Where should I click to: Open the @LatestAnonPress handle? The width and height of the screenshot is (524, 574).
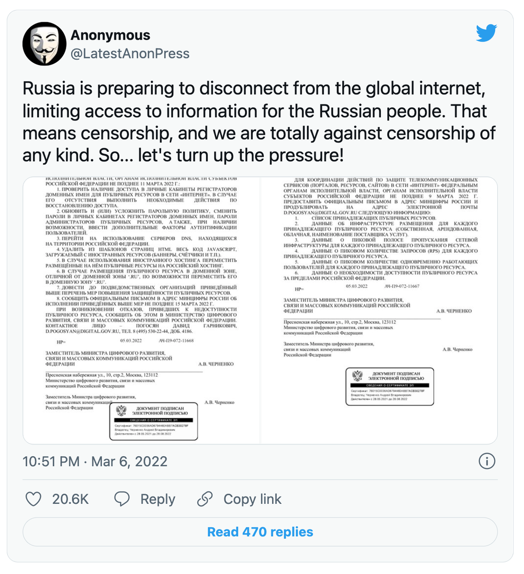pyautogui.click(x=130, y=54)
